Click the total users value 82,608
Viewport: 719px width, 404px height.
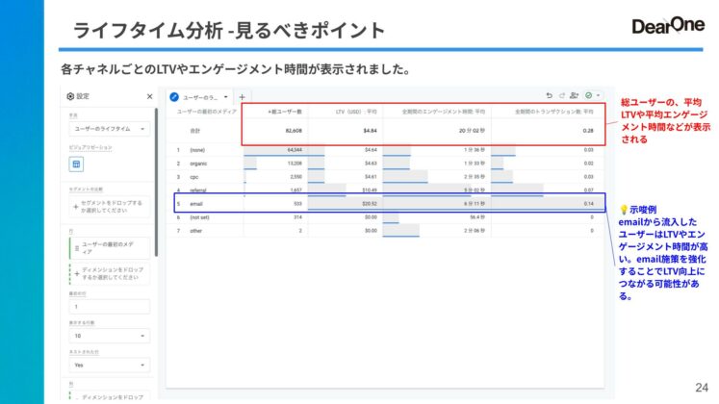(294, 131)
